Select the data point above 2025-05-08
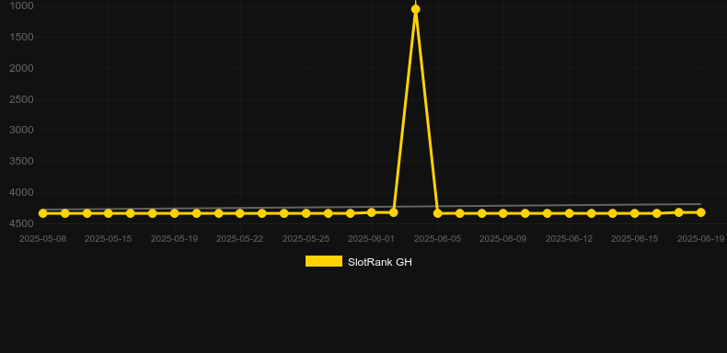This screenshot has height=353, width=727. 42,213
